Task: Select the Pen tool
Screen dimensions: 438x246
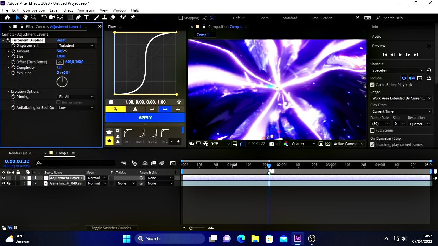Action: [78, 18]
